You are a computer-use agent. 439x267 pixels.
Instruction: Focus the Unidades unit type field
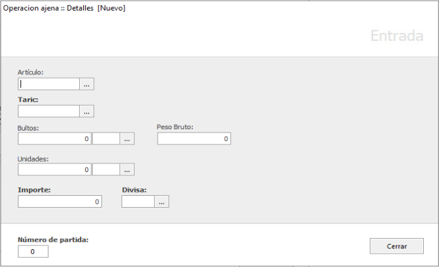pyautogui.click(x=106, y=169)
